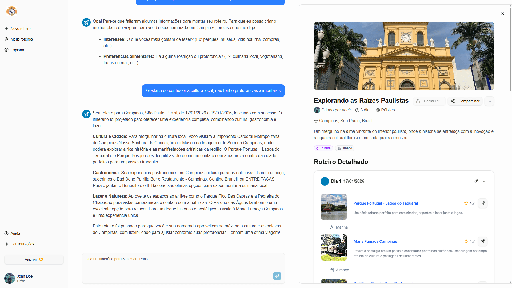Image resolution: width=512 pixels, height=288 pixels.
Task: Click the Manhã time-of-day label
Action: point(339,227)
